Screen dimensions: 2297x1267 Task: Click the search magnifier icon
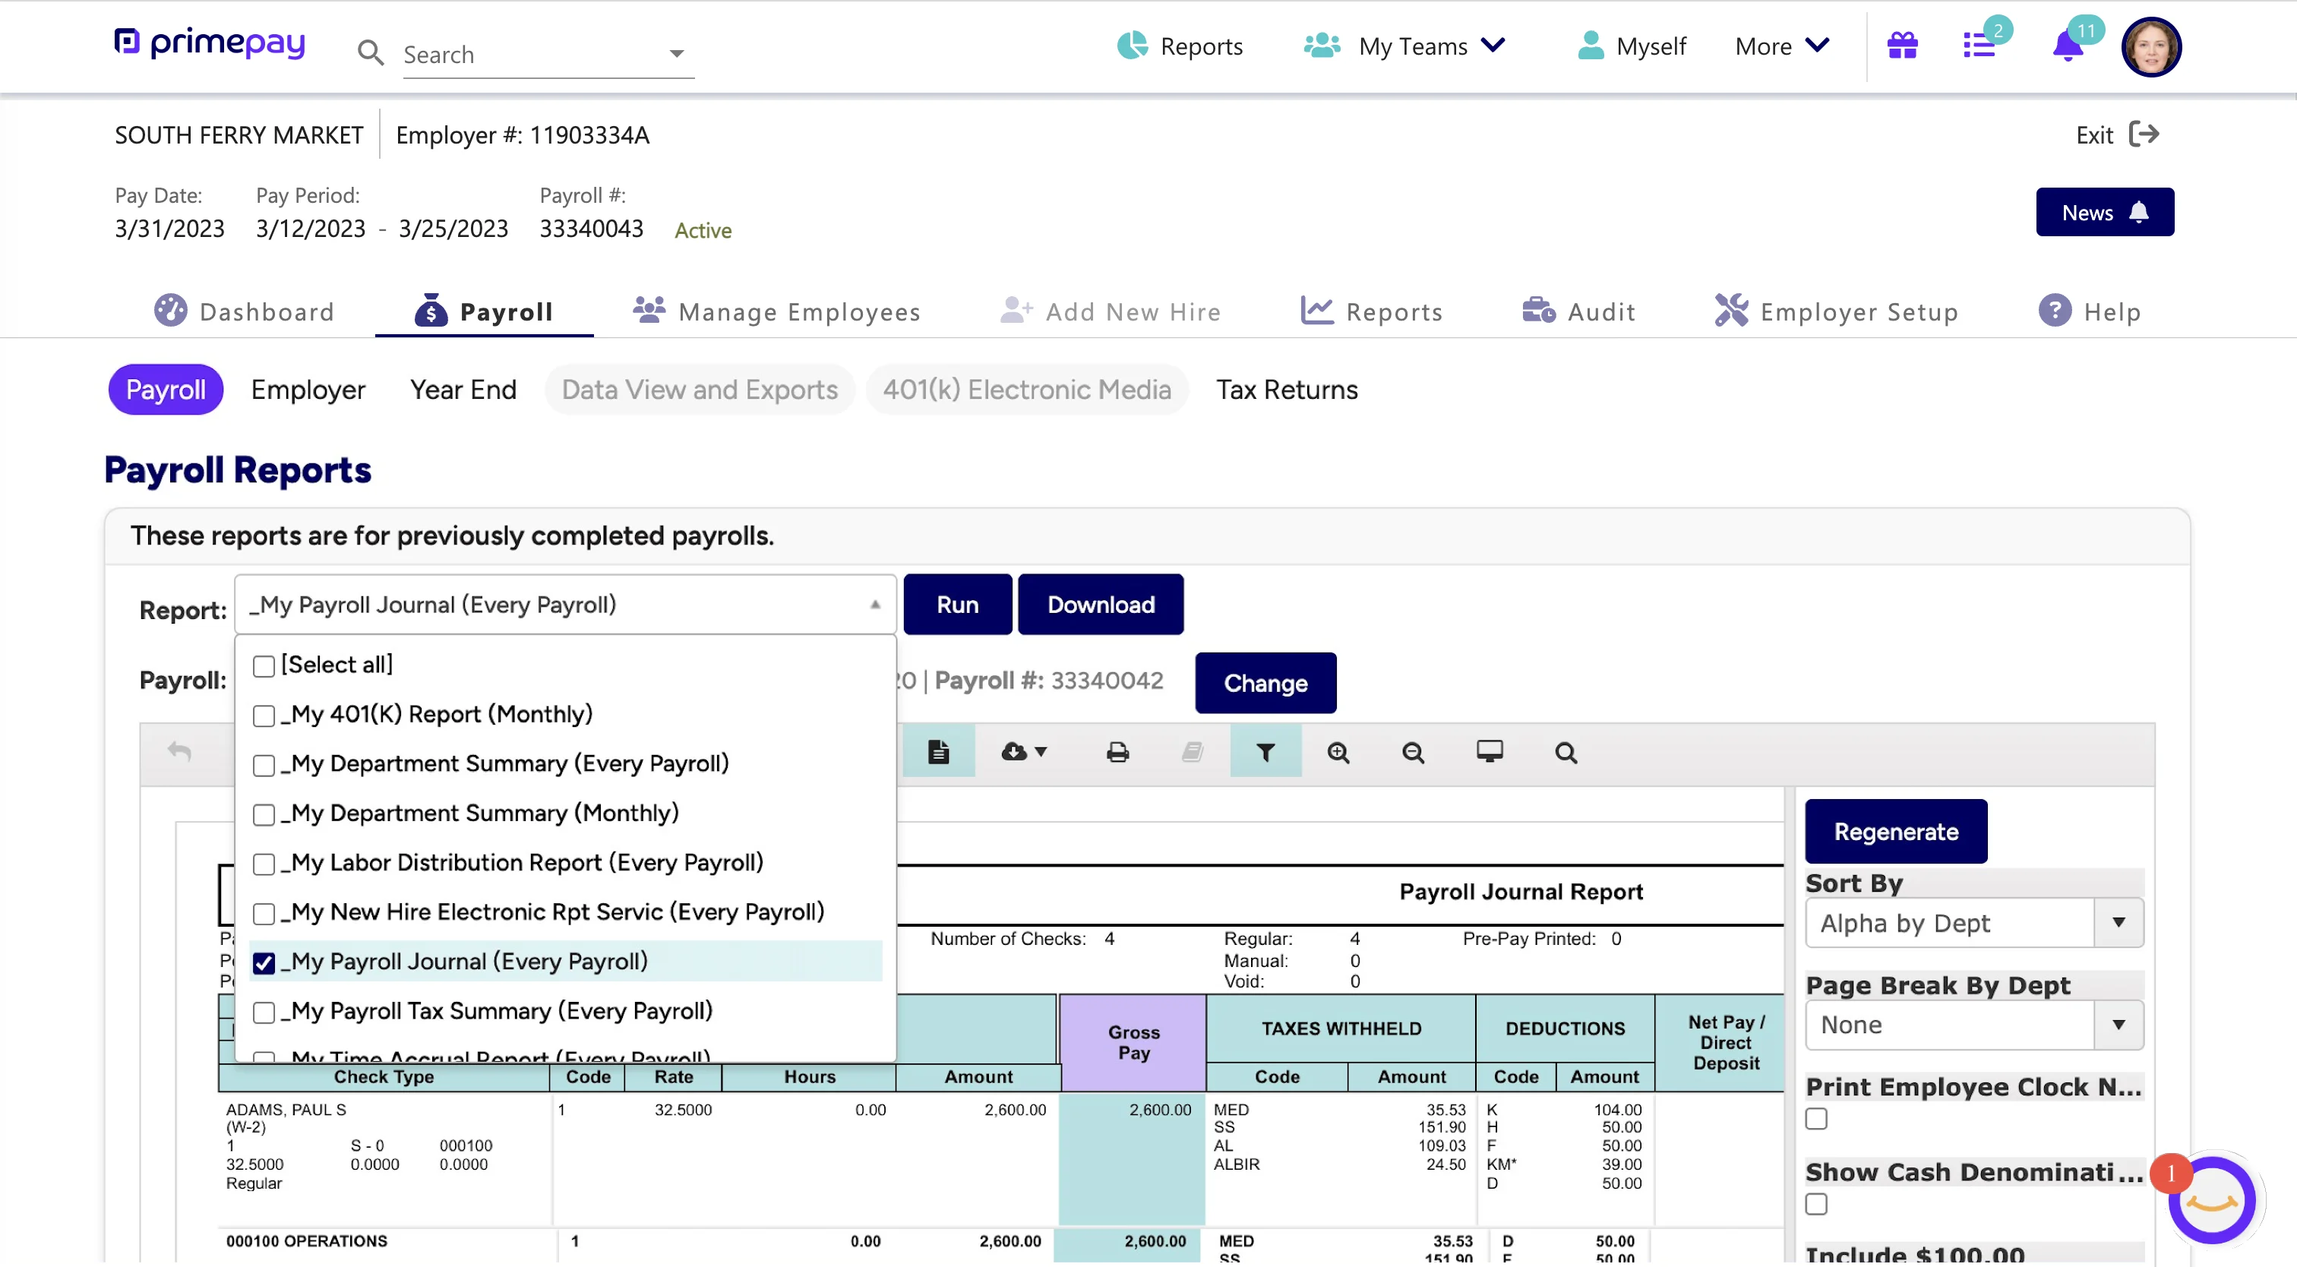coord(370,53)
